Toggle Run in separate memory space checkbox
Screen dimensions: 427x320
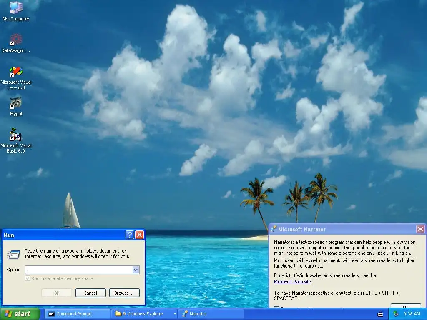pos(28,278)
